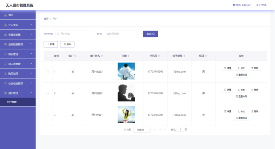Click 重置密码 for user a2
This screenshot has width=275, height=149.
pos(241,96)
